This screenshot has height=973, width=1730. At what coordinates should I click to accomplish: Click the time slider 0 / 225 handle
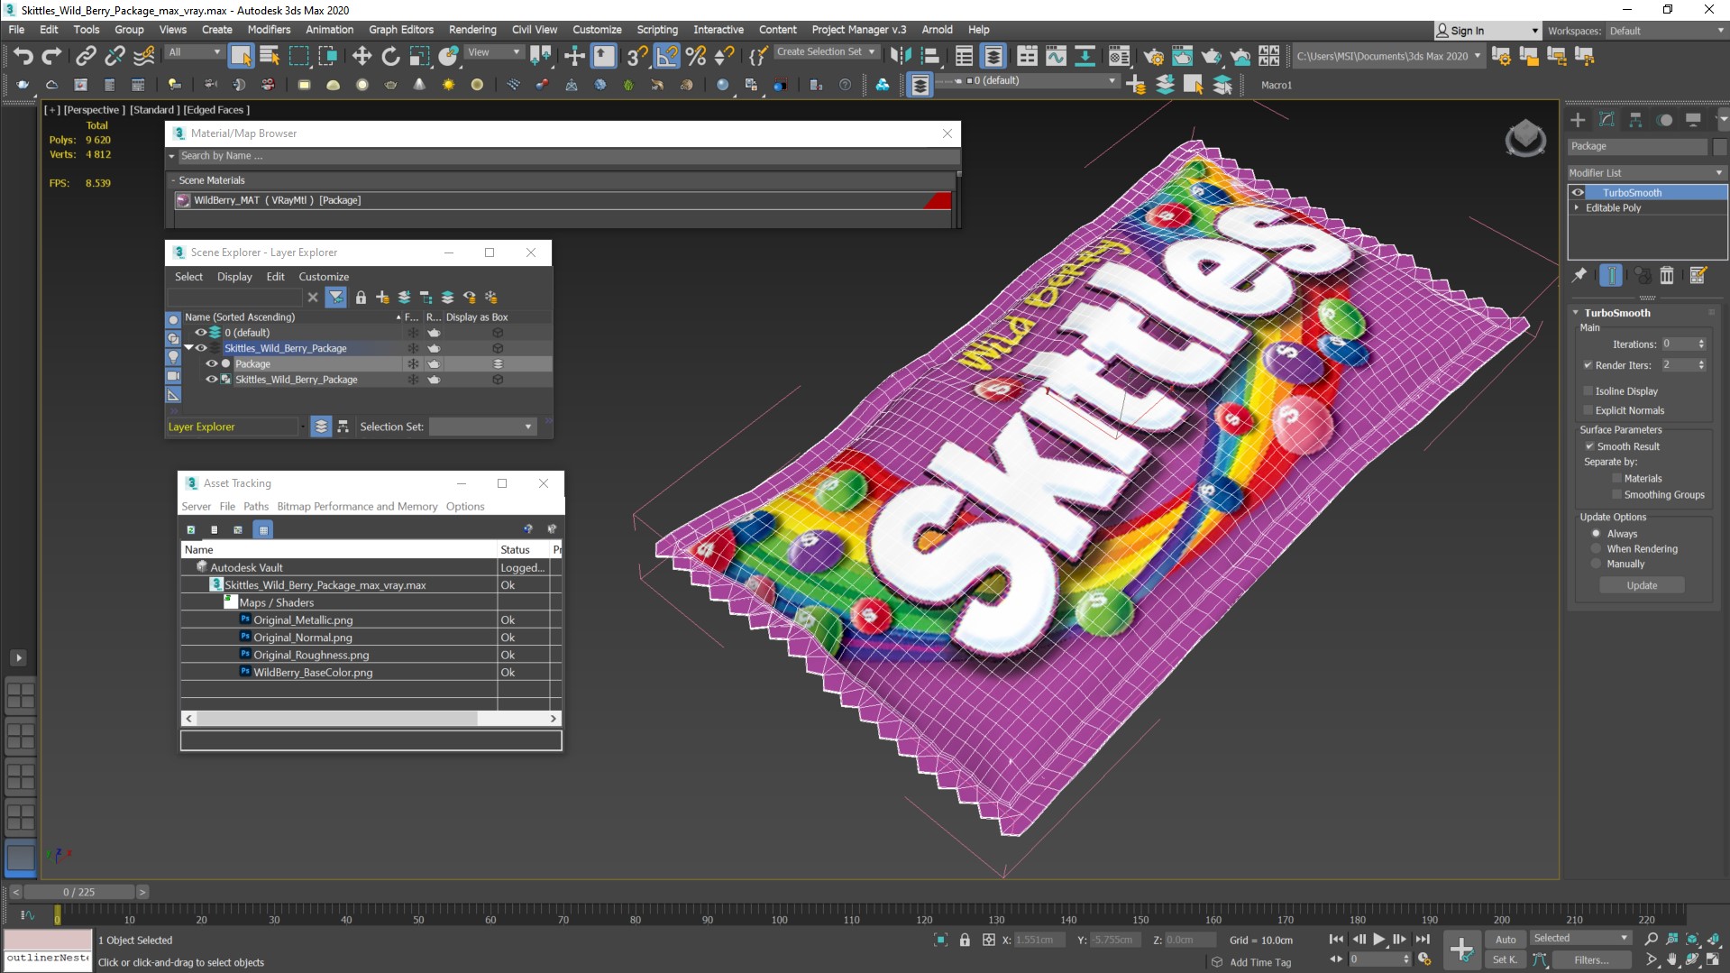pos(79,892)
